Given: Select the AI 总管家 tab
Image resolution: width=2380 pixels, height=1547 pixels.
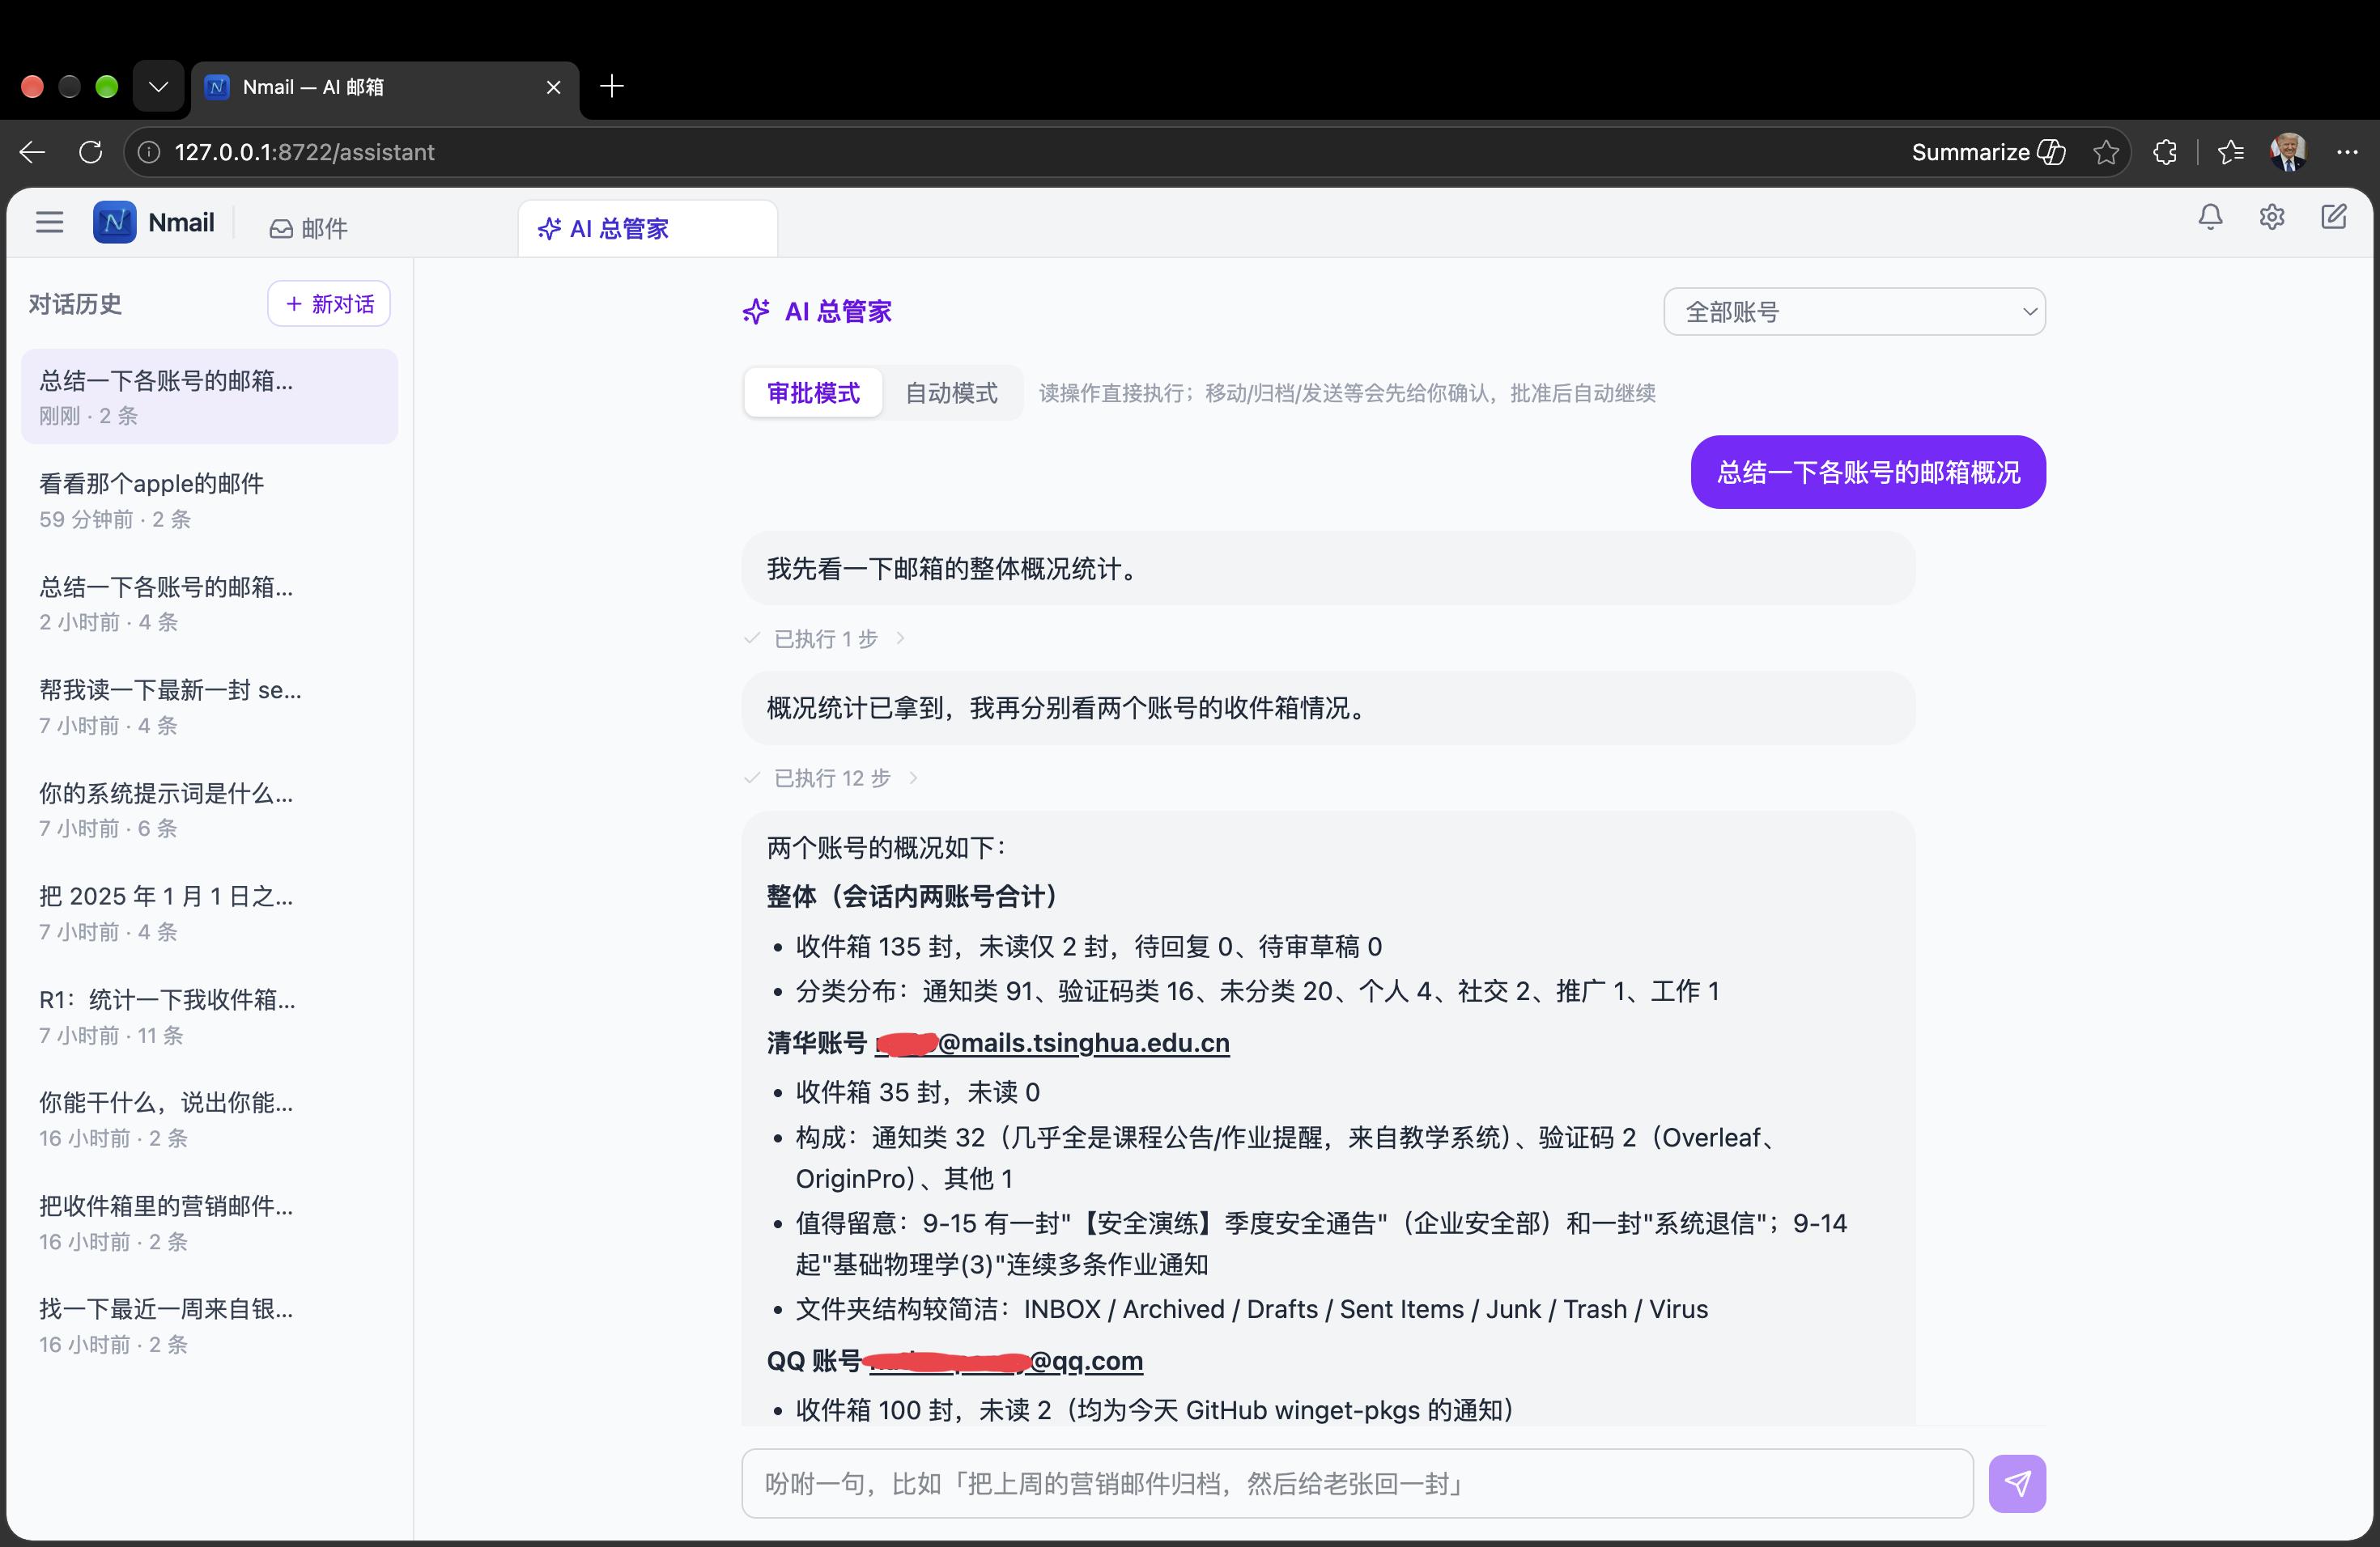Looking at the screenshot, I should (x=647, y=229).
